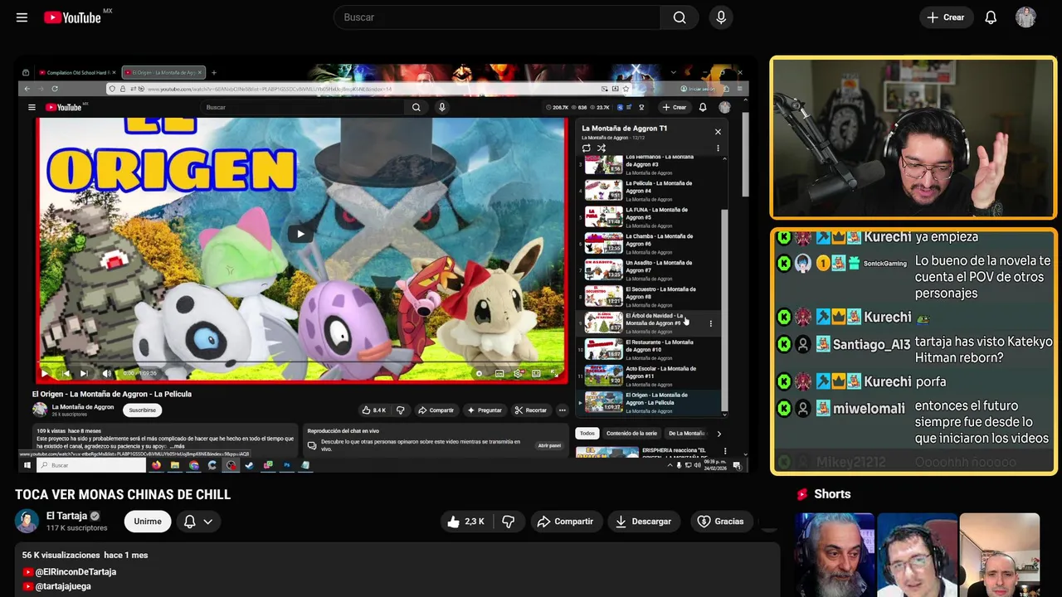Select the Contenido de la serie chip
Screen dimensions: 1062x597
coord(631,434)
